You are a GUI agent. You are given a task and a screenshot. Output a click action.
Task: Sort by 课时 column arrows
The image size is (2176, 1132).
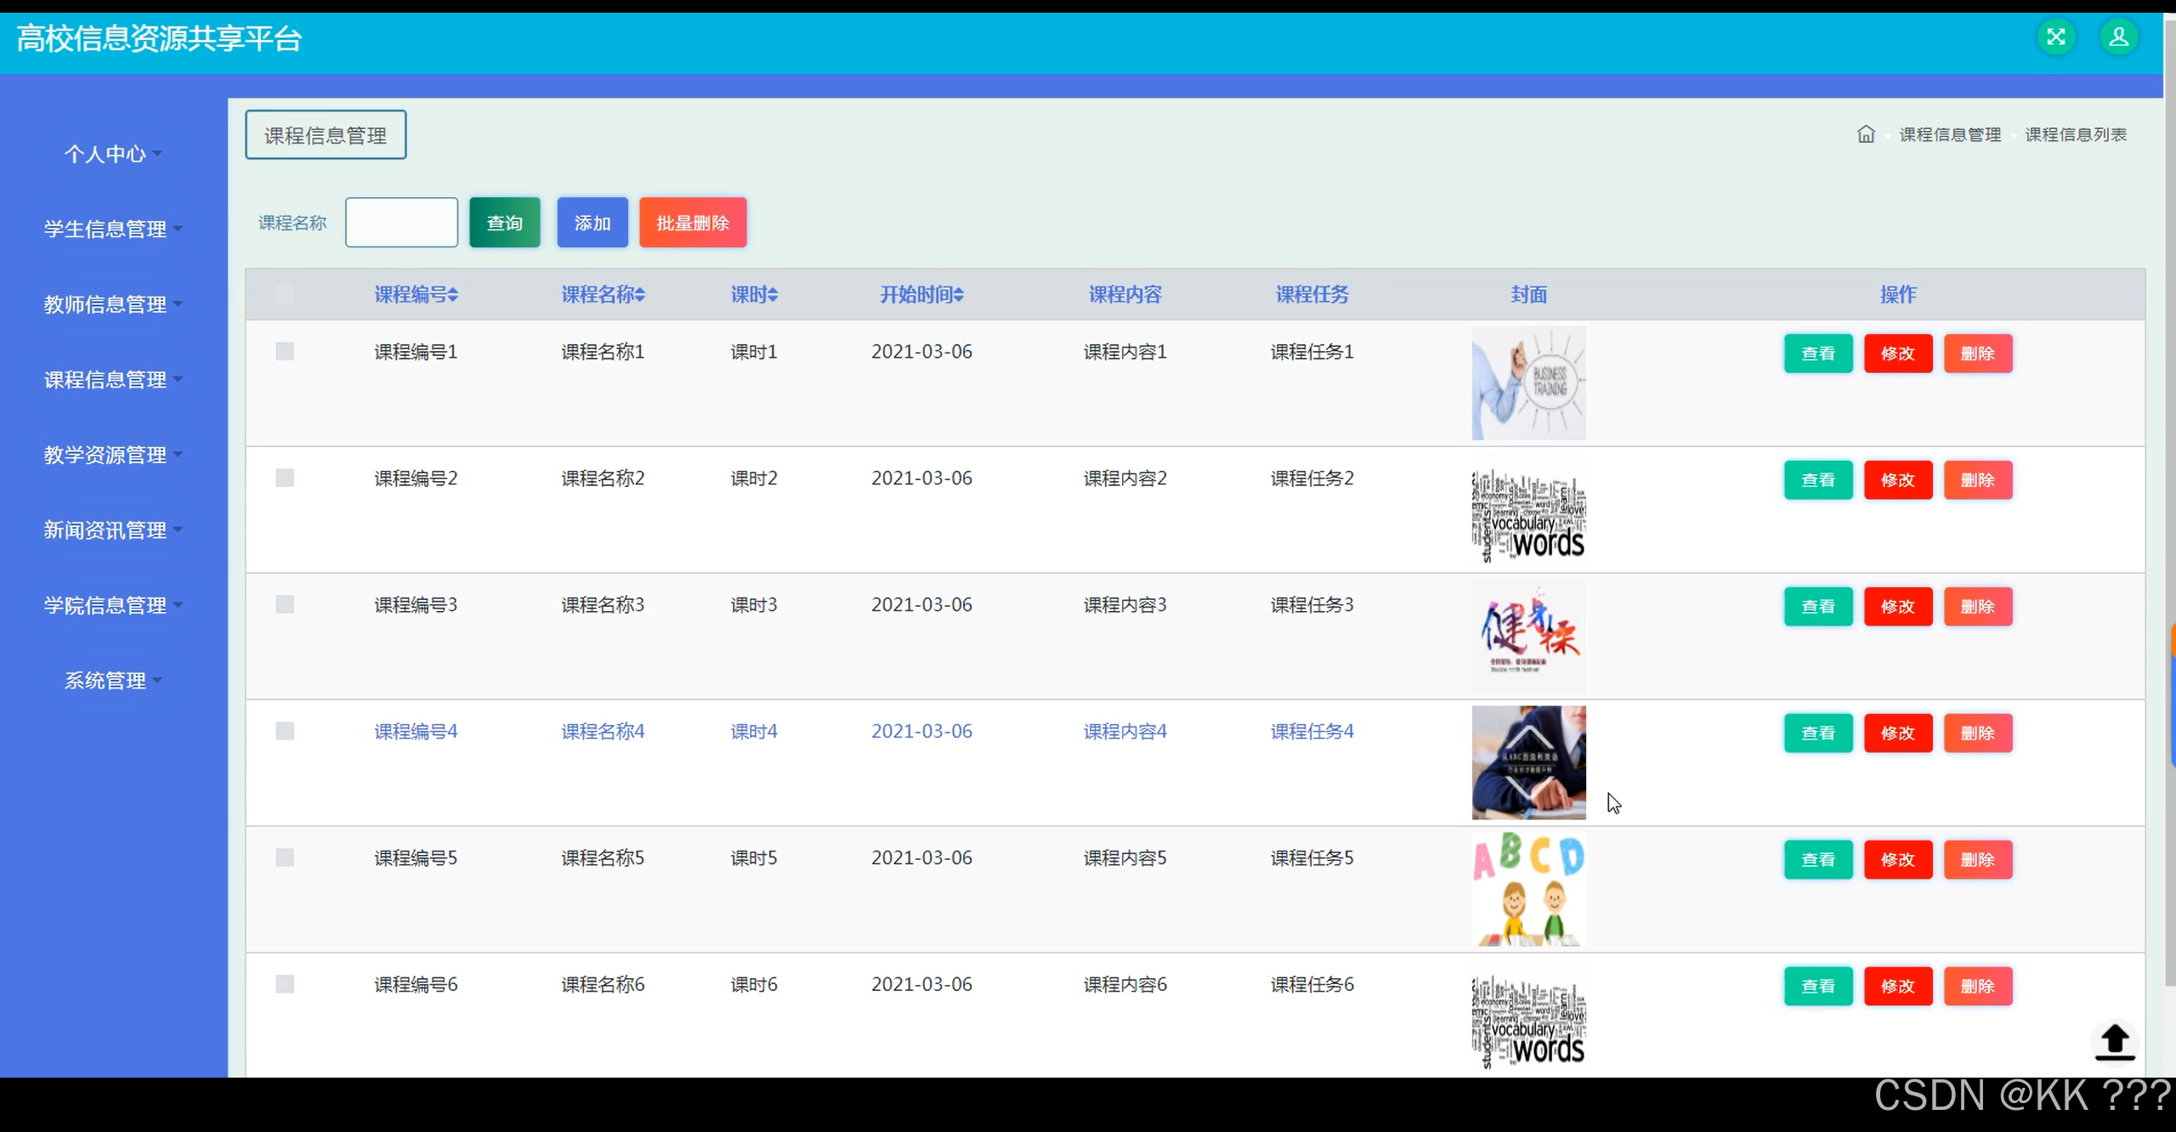(773, 295)
